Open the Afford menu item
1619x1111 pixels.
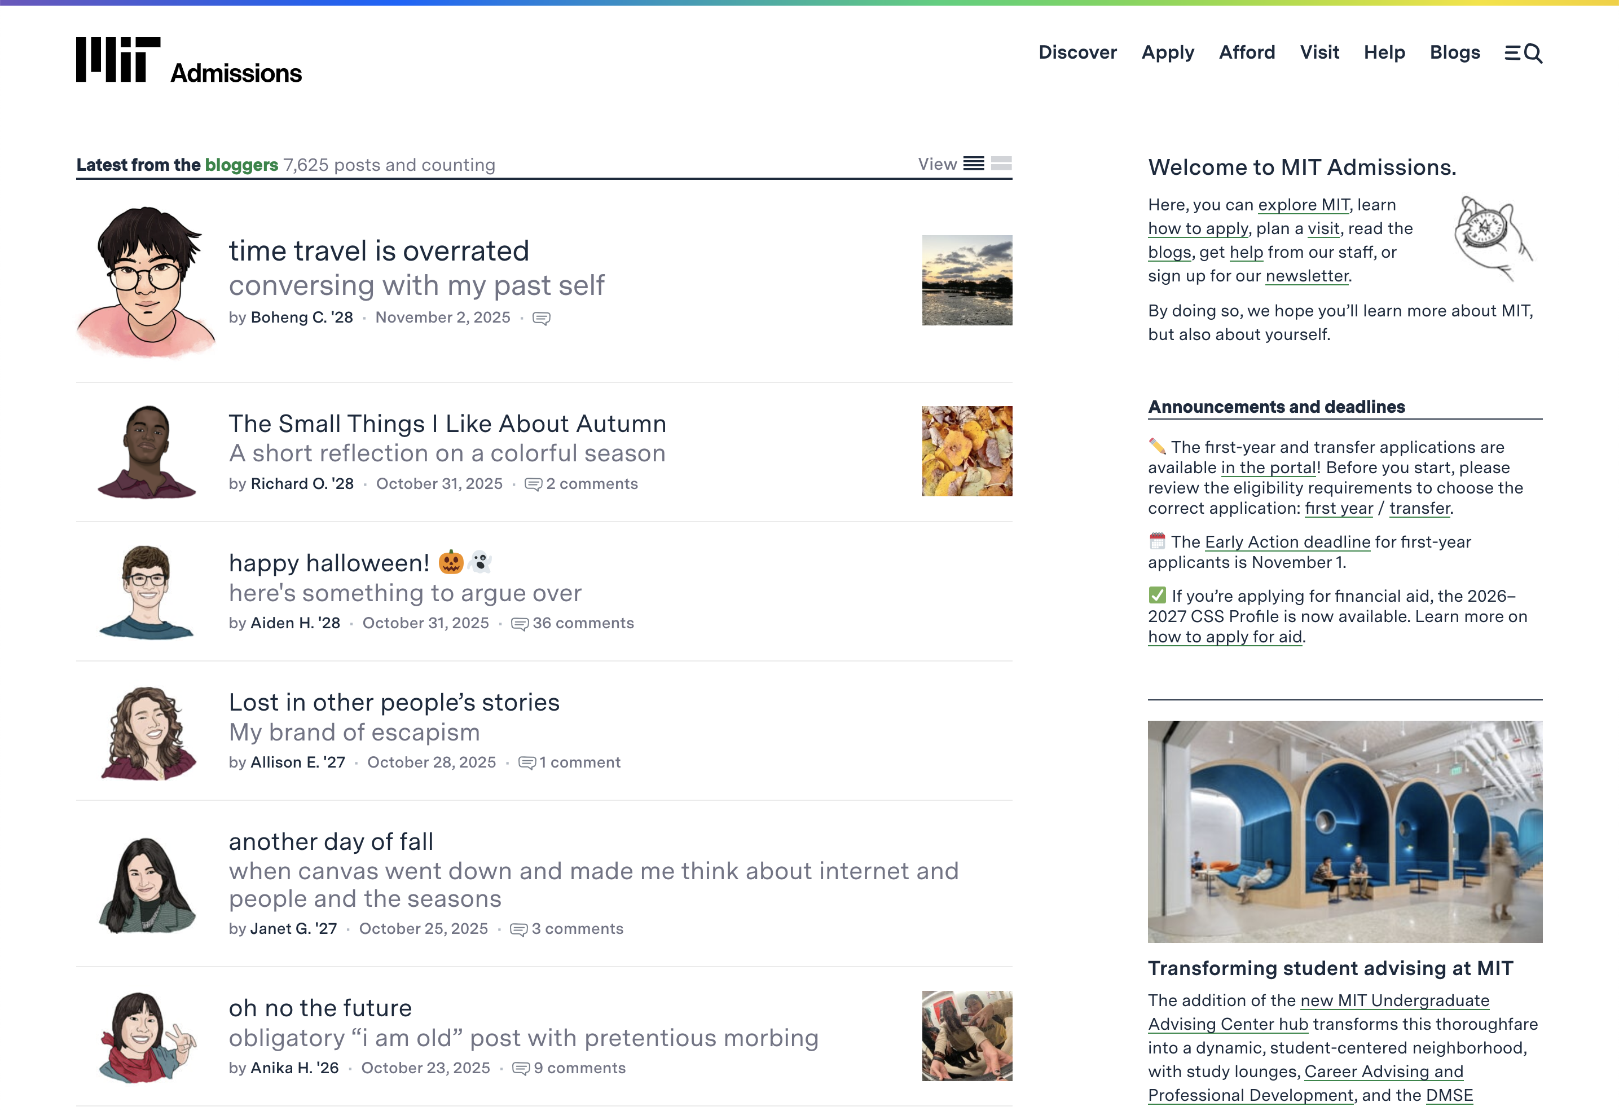pos(1246,53)
